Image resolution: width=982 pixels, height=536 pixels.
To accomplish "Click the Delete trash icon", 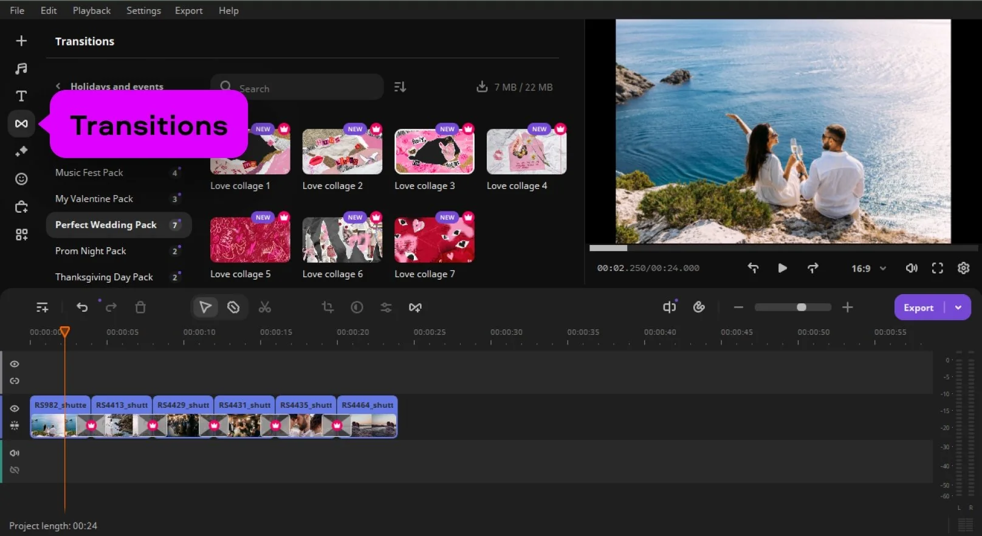I will click(140, 308).
